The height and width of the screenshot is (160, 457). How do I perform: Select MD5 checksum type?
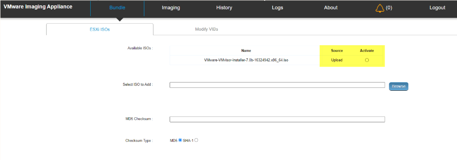(180, 140)
